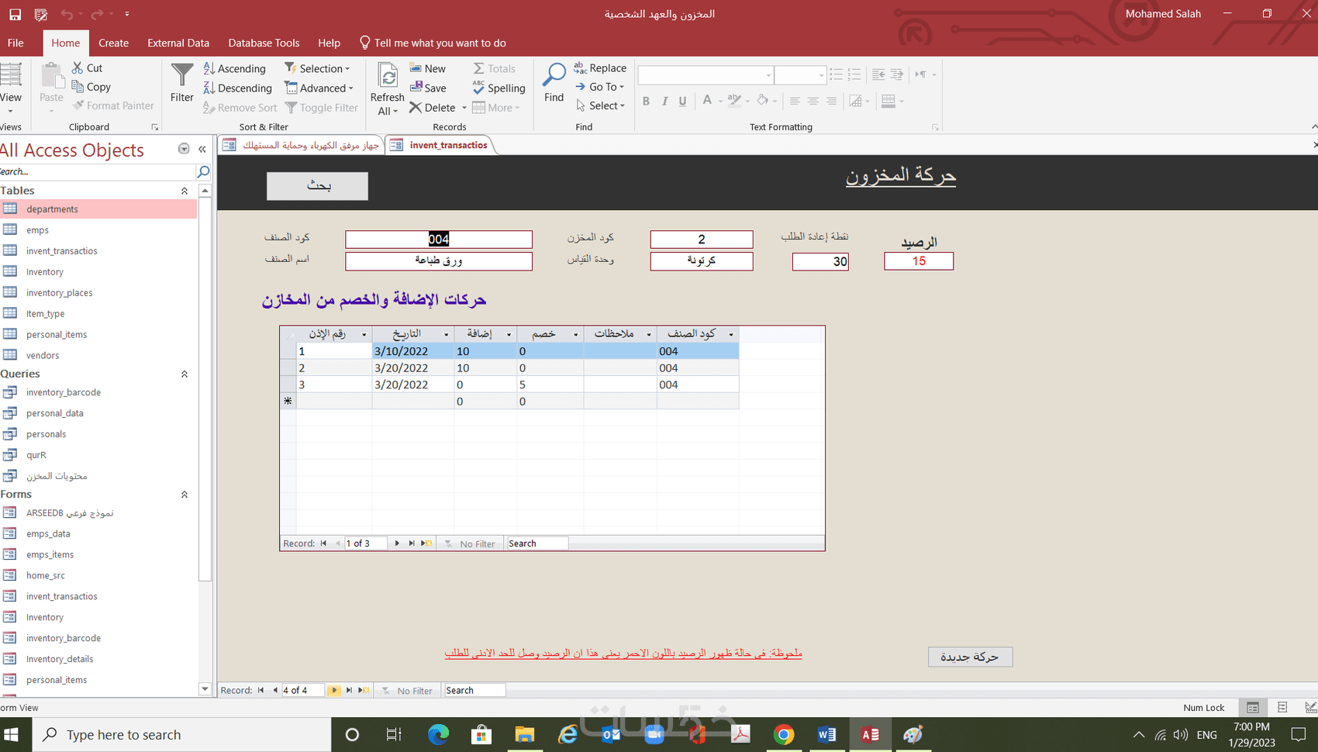The image size is (1318, 752).
Task: Open the Advanced filter dropdown
Action: point(319,88)
